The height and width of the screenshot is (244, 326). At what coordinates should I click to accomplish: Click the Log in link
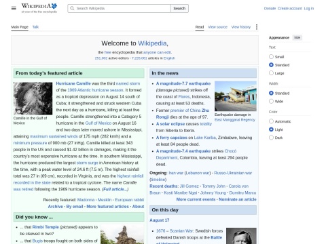(309, 8)
